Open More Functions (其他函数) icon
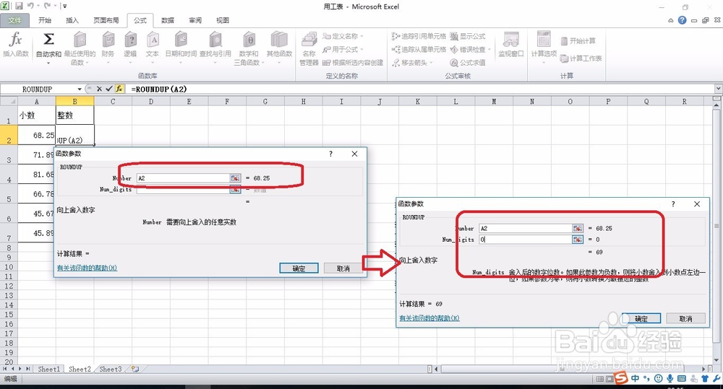Image resolution: width=723 pixels, height=389 pixels. pos(279,40)
